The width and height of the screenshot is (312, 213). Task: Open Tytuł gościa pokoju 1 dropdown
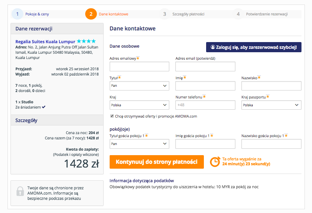[139, 144]
